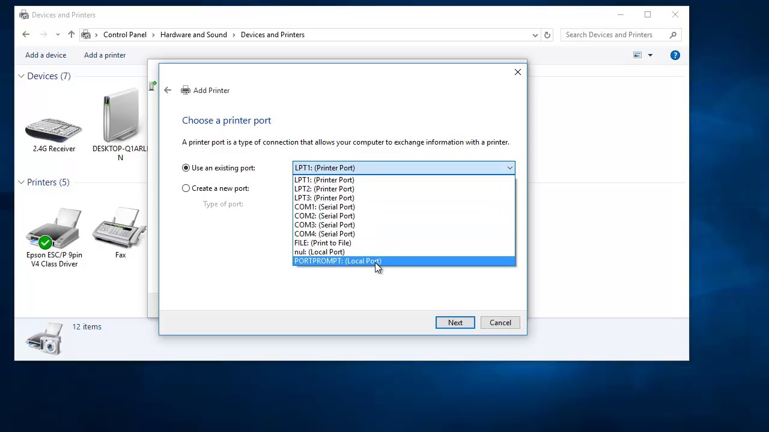Click Devices and Printers title bar icon
The image size is (769, 432).
click(23, 14)
